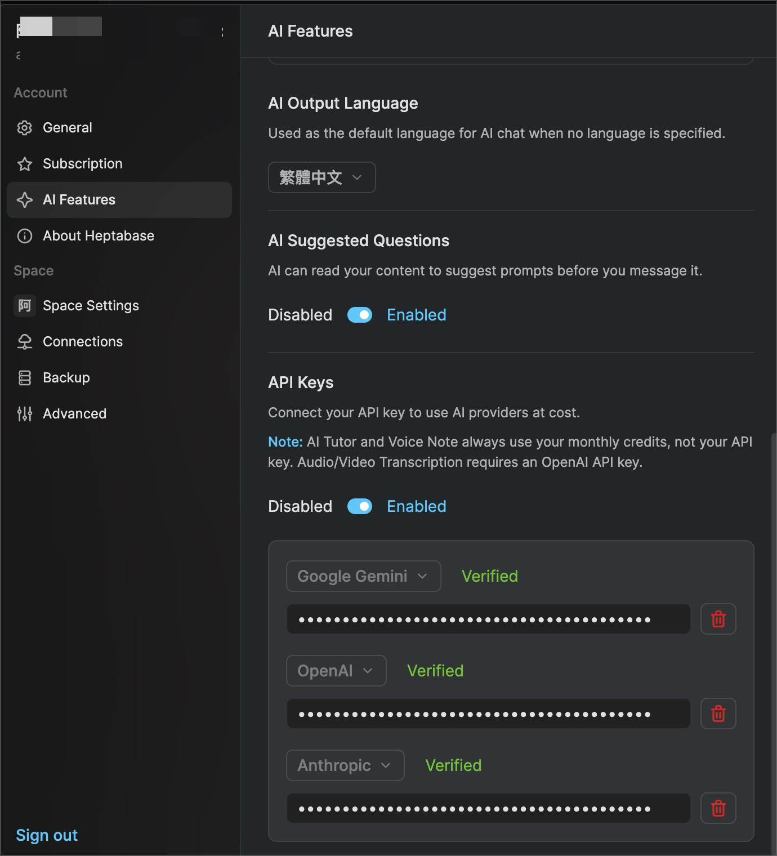Screen dimensions: 777x856
Task: Delete the OpenAI API key
Action: pos(718,714)
